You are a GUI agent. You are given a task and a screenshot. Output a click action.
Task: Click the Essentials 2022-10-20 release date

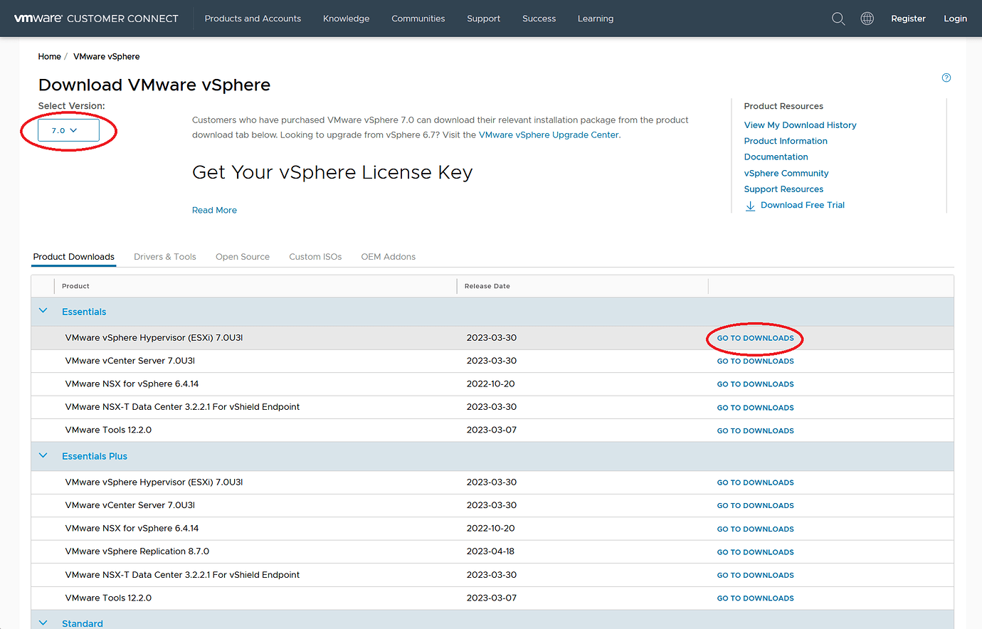pyautogui.click(x=491, y=384)
